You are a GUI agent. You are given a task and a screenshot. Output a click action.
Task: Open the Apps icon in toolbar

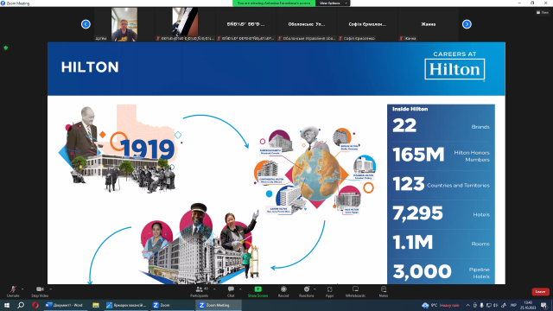pyautogui.click(x=329, y=289)
